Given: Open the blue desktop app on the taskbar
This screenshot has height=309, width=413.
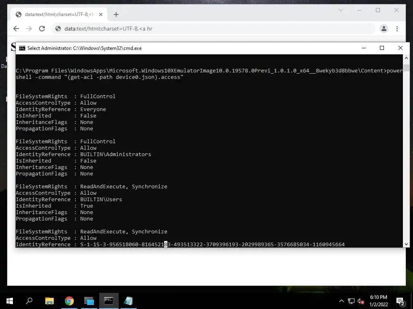Looking at the screenshot, I should pos(89,301).
